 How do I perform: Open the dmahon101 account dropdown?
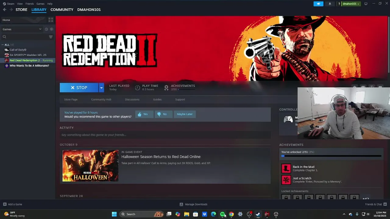[x=351, y=4]
